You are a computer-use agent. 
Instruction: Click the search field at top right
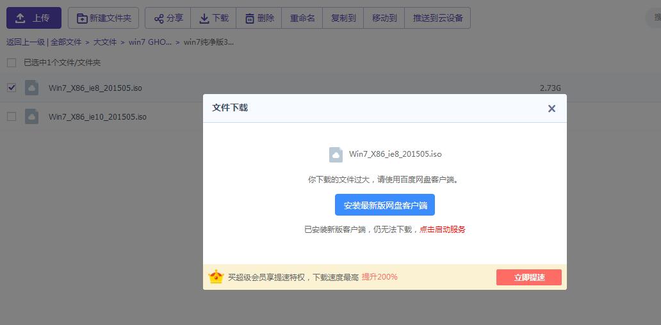(x=654, y=18)
